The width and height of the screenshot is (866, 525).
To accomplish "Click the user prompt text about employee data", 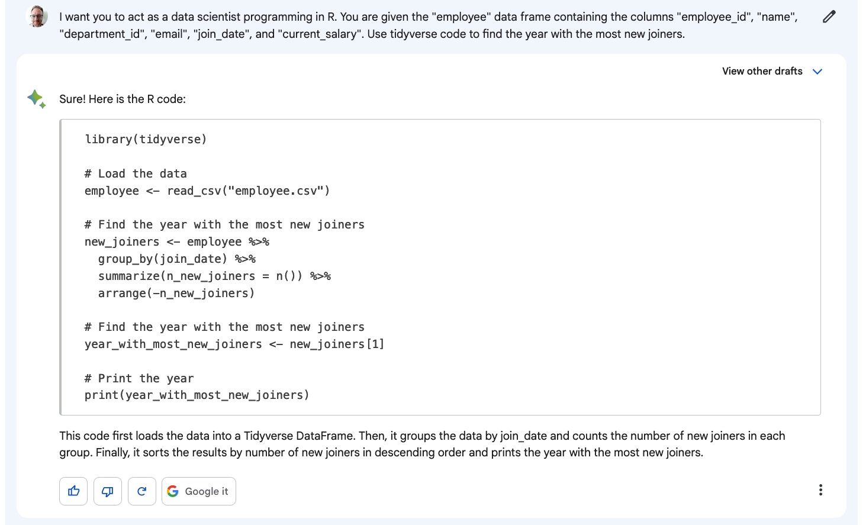I will (429, 25).
